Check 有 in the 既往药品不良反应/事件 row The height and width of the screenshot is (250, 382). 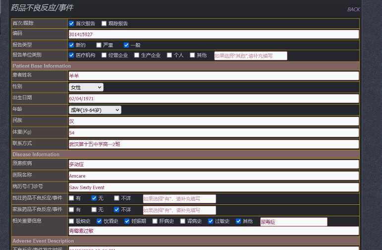(x=72, y=198)
